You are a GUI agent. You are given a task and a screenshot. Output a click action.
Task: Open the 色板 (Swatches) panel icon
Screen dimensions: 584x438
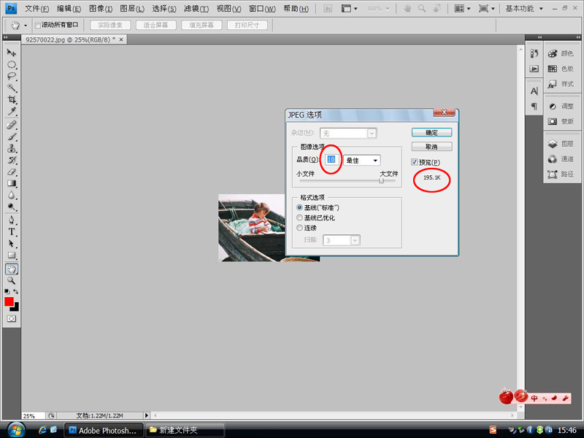click(x=561, y=69)
